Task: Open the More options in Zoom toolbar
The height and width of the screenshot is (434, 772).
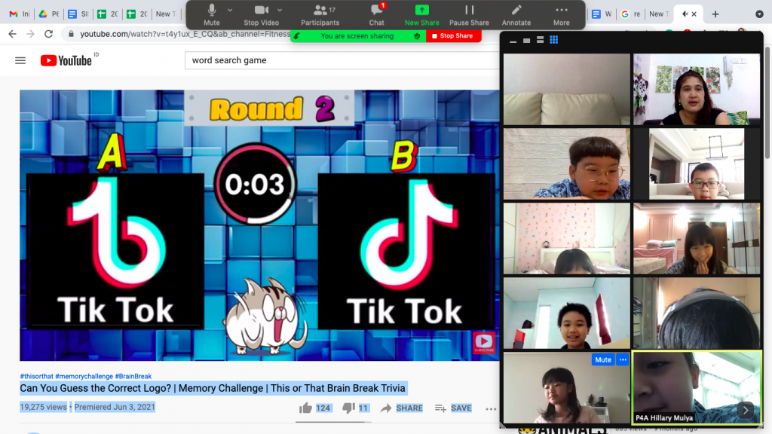Action: tap(561, 14)
